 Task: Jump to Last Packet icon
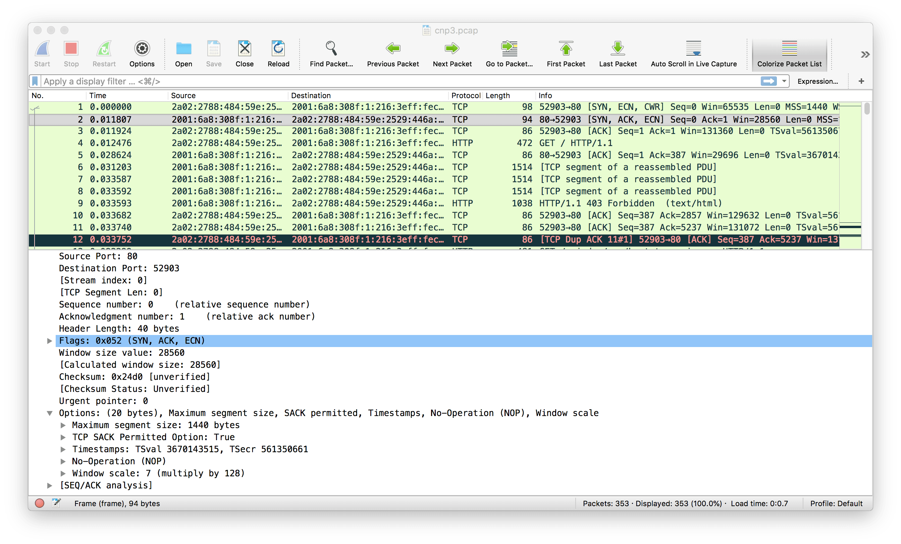point(618,49)
